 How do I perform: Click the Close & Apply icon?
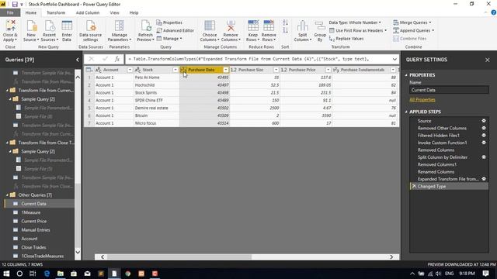click(10, 26)
